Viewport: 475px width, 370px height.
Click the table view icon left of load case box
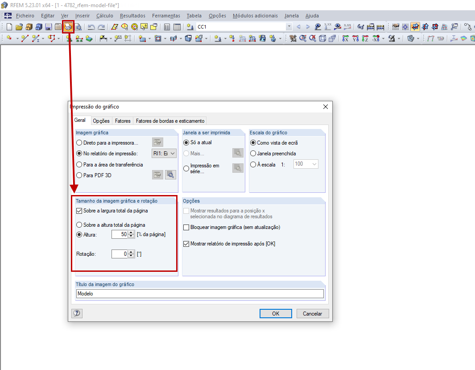tap(177, 27)
